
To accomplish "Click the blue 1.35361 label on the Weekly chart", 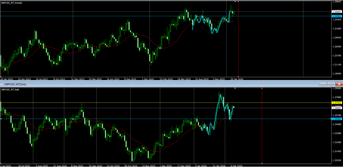I will pyautogui.click(x=336, y=16).
